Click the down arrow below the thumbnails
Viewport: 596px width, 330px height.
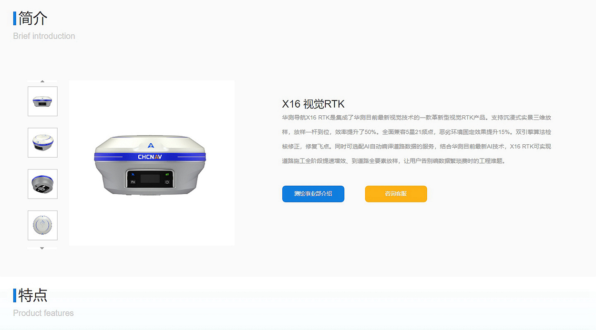pos(42,248)
